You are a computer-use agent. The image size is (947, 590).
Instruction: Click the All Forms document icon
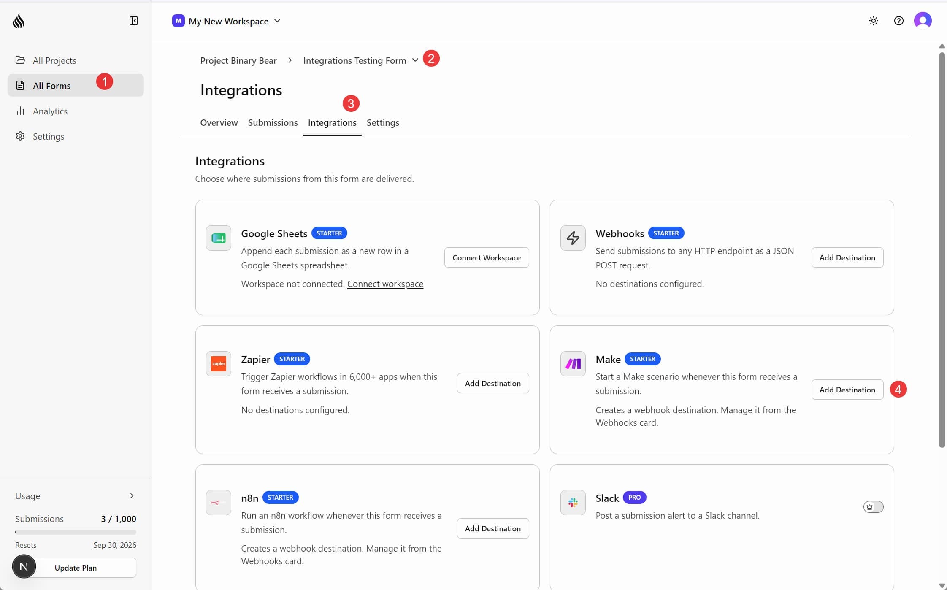pos(20,85)
